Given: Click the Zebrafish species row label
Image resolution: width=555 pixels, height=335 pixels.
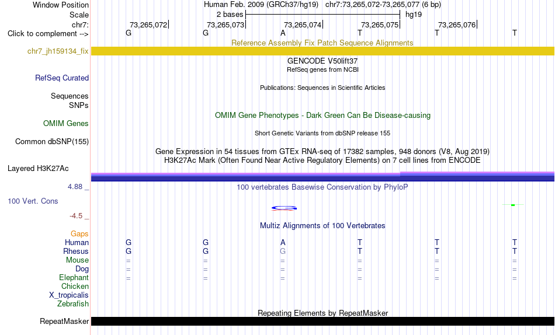Looking at the screenshot, I should (73, 304).
